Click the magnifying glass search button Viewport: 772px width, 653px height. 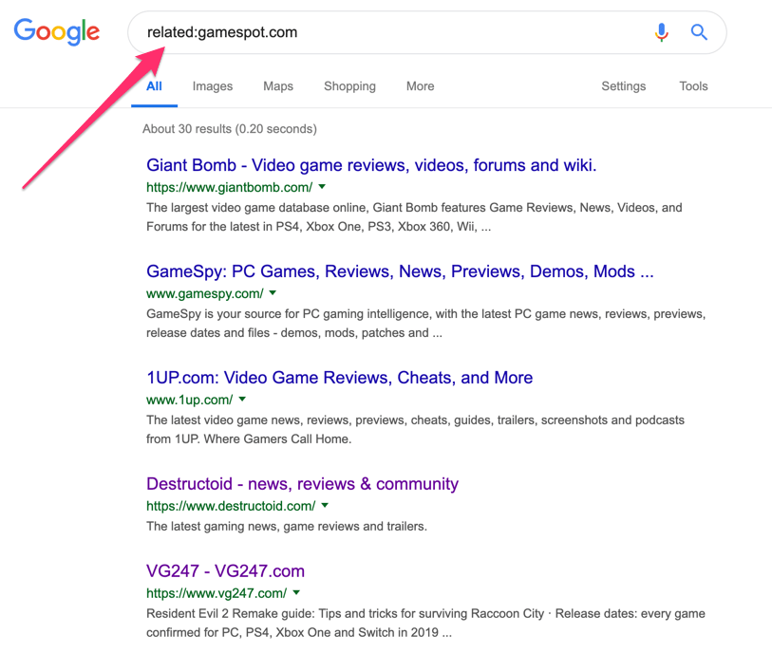coord(699,32)
